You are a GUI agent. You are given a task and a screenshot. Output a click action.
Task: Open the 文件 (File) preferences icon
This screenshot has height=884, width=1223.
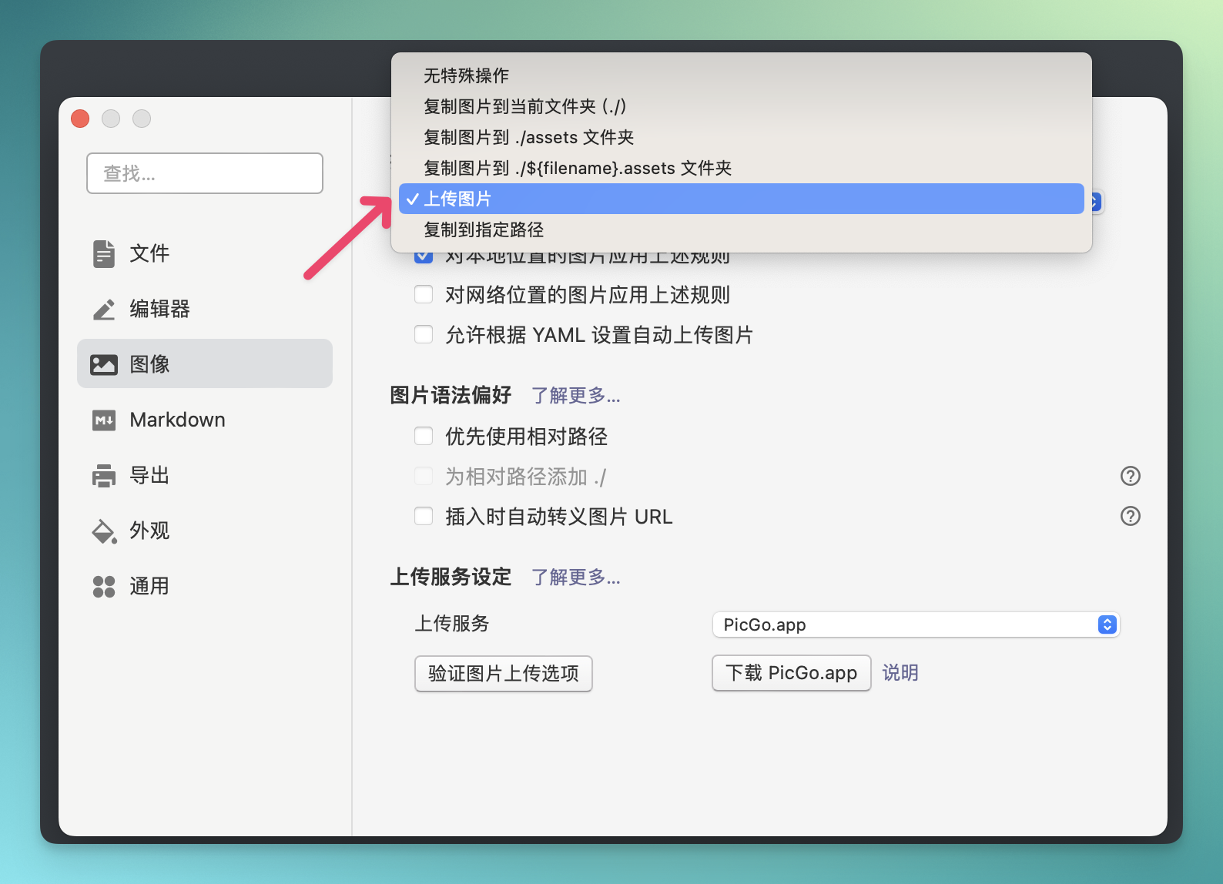[103, 253]
